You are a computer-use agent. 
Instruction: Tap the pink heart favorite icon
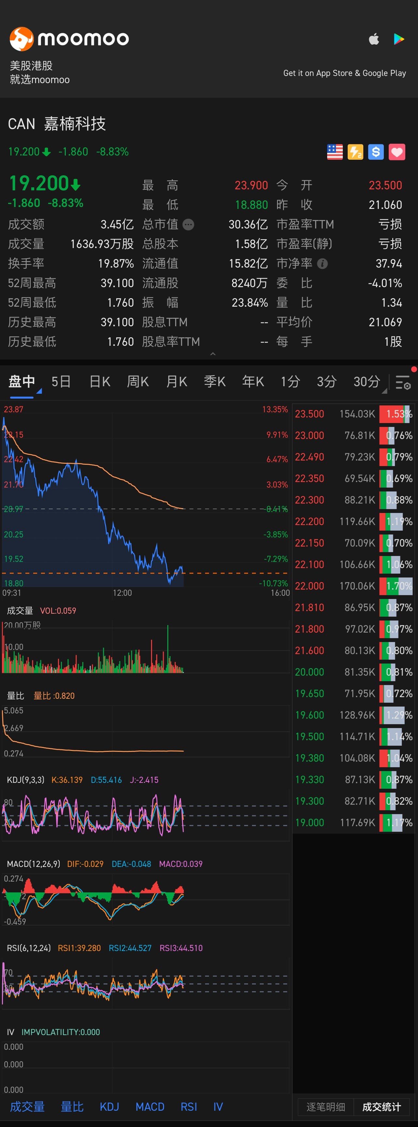397,152
